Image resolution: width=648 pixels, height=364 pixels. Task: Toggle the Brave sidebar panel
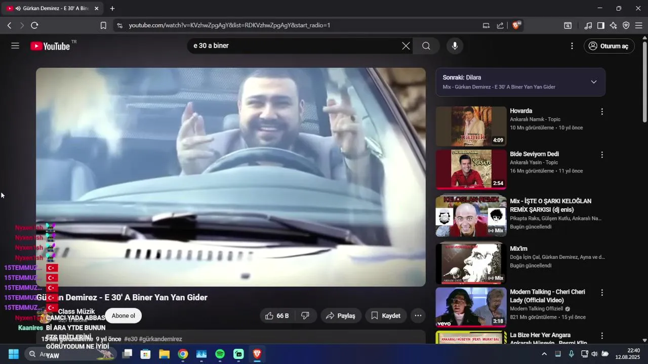click(x=600, y=25)
